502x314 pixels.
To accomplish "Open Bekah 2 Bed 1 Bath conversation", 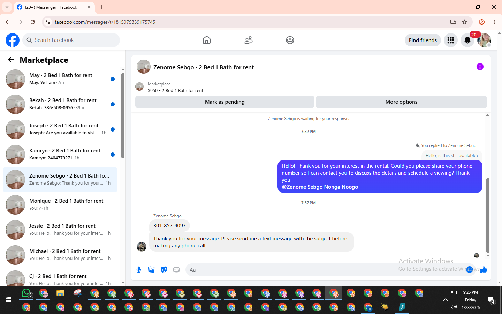I will point(60,104).
